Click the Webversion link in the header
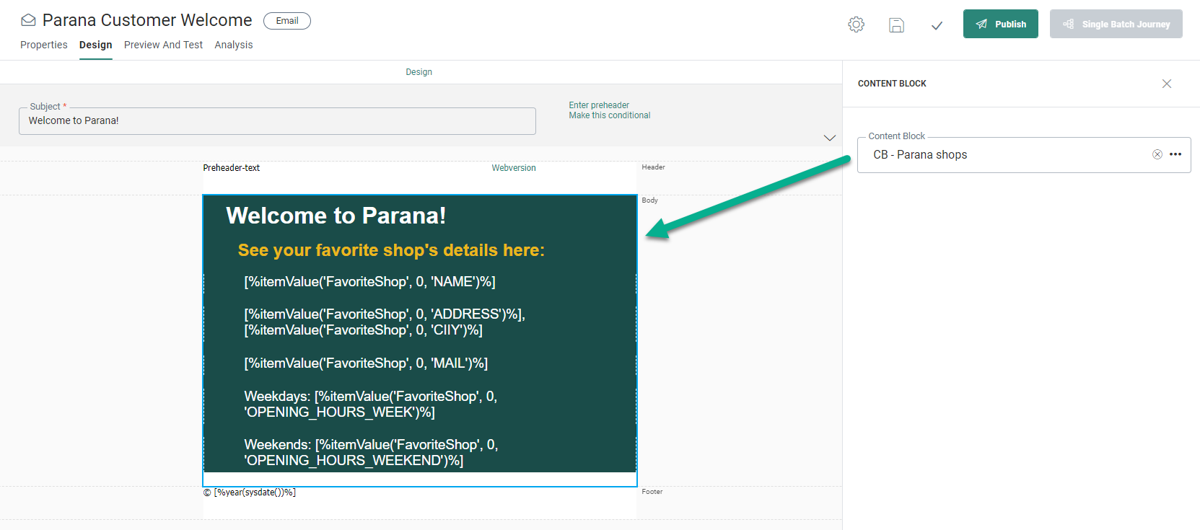This screenshot has width=1200, height=530. 513,168
